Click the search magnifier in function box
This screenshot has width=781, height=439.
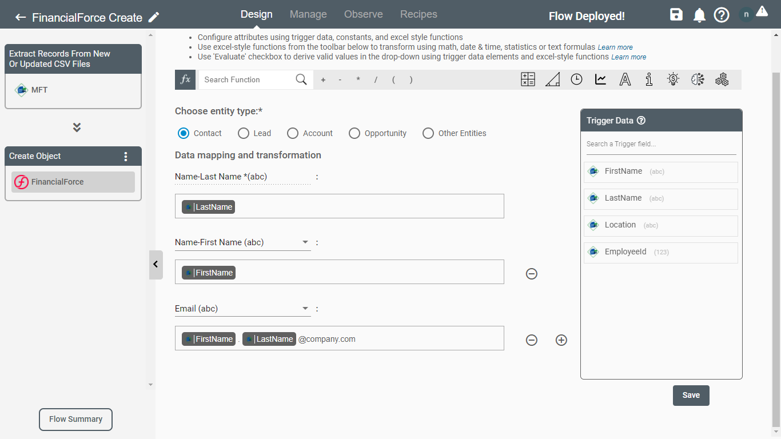coord(301,79)
